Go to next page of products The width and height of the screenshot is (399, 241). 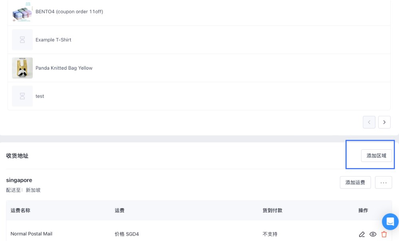click(384, 122)
